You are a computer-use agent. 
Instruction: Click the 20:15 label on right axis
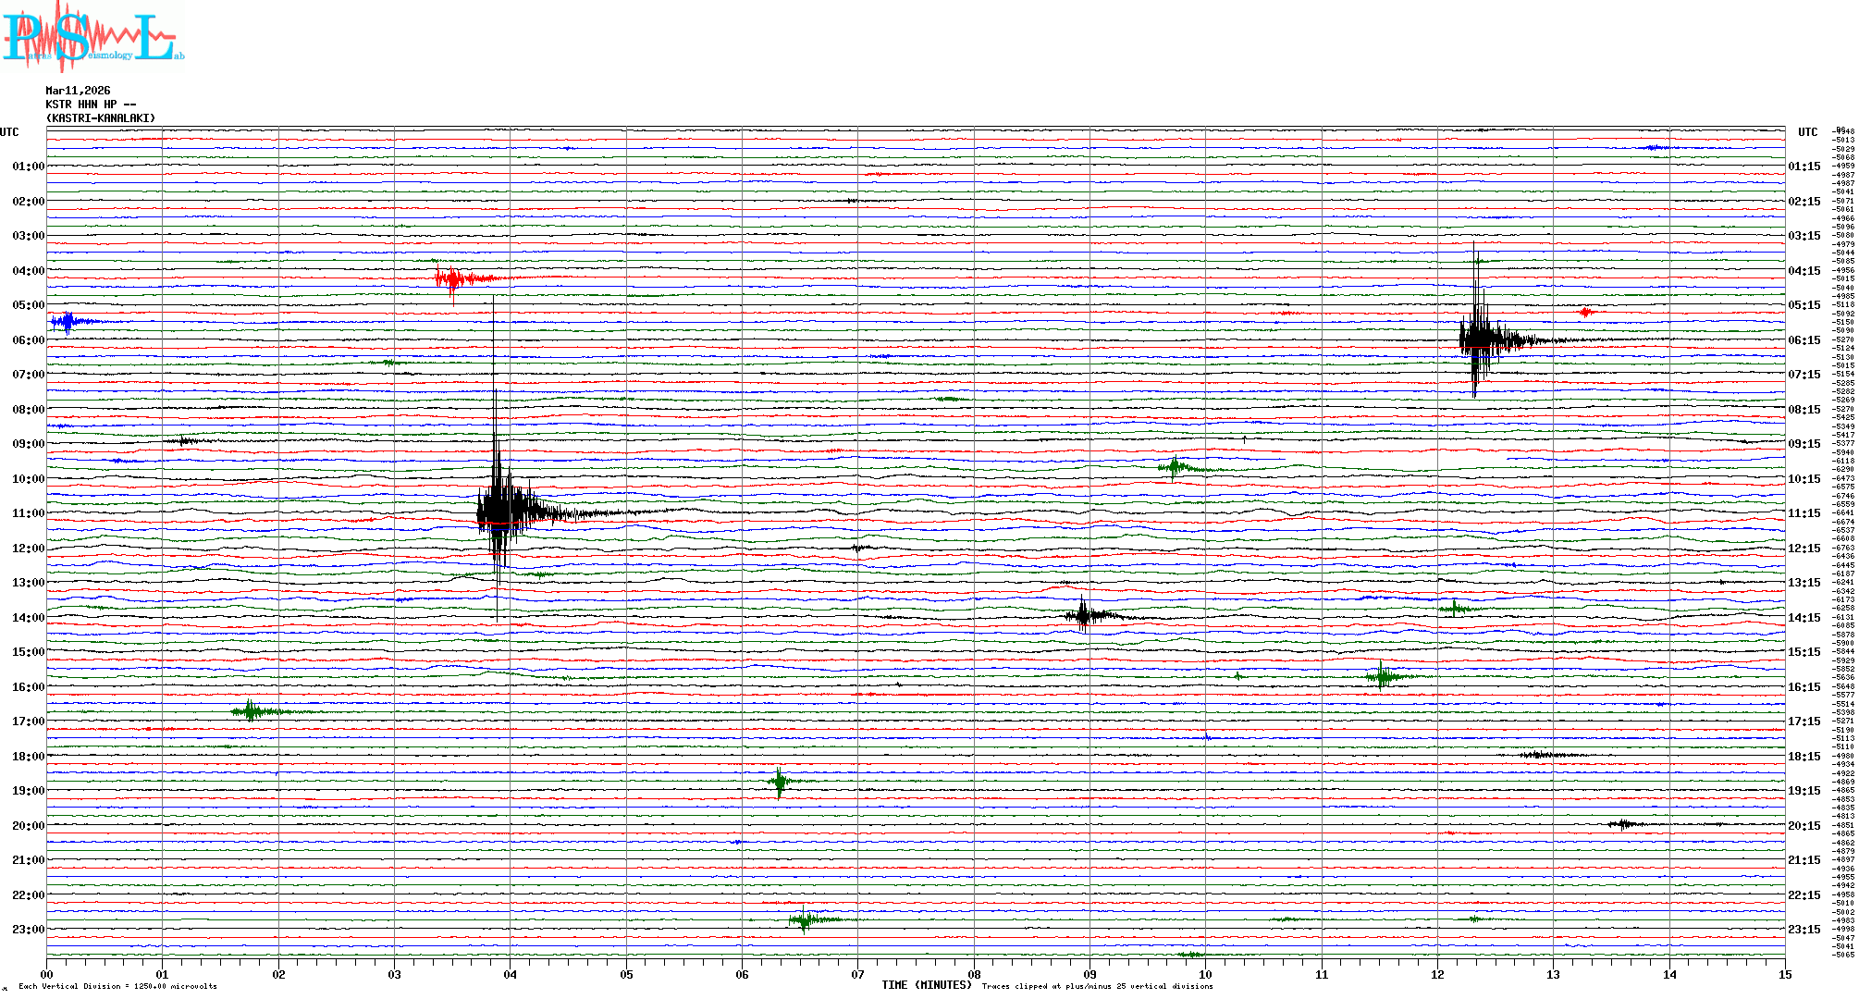(x=1804, y=826)
